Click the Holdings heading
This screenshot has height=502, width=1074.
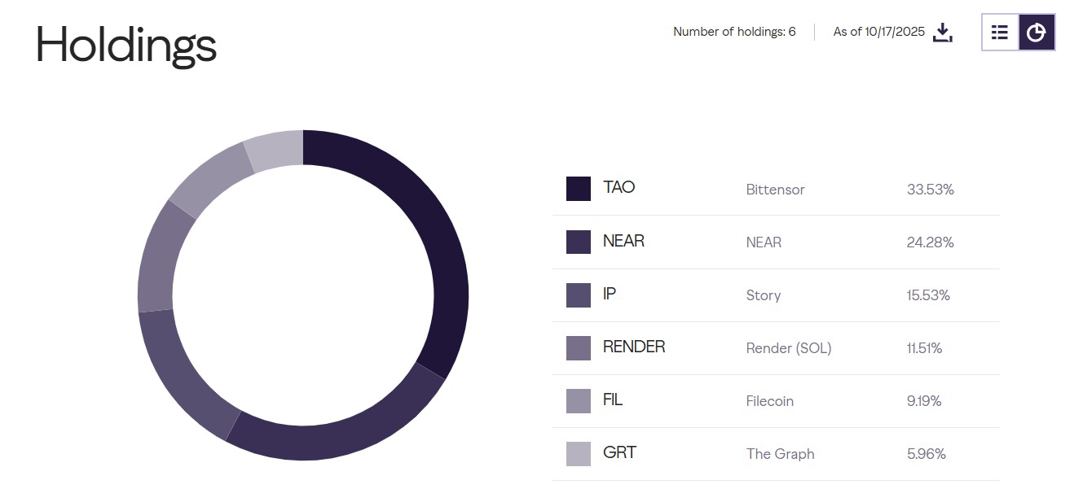click(126, 45)
